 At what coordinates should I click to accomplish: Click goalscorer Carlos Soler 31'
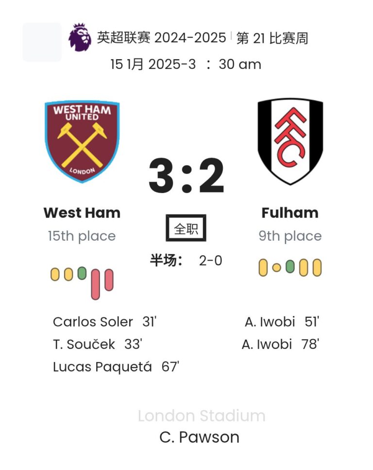(104, 322)
